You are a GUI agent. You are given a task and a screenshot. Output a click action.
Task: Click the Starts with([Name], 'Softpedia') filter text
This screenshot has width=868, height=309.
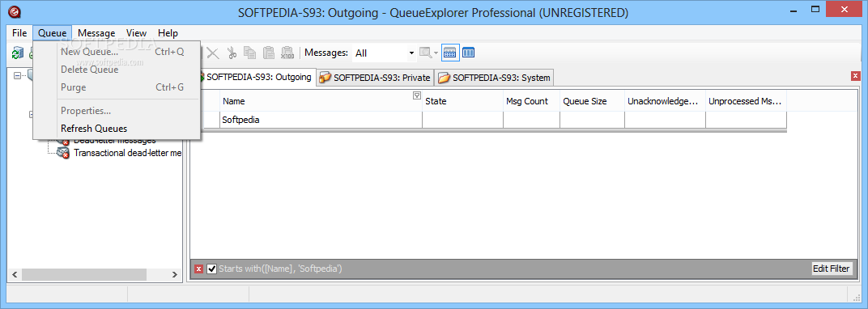(281, 269)
